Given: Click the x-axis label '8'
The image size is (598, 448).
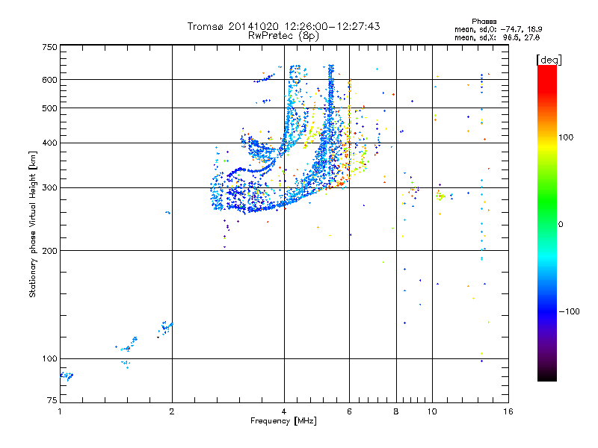Looking at the screenshot, I should [x=396, y=411].
